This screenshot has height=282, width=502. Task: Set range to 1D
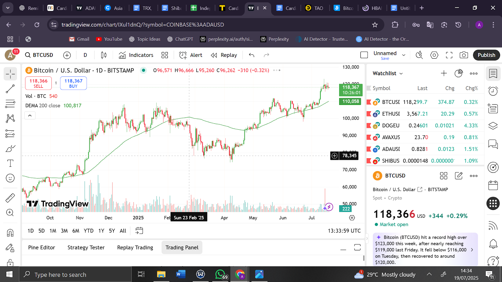pyautogui.click(x=30, y=231)
